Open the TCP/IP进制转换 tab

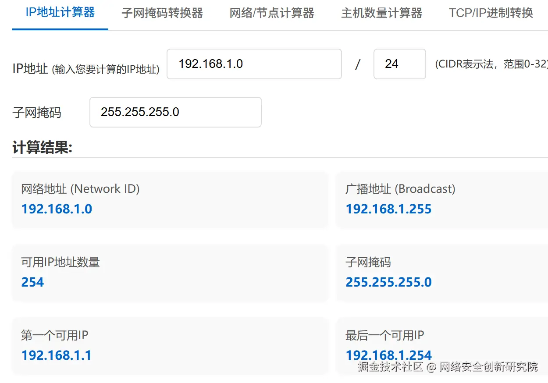491,13
